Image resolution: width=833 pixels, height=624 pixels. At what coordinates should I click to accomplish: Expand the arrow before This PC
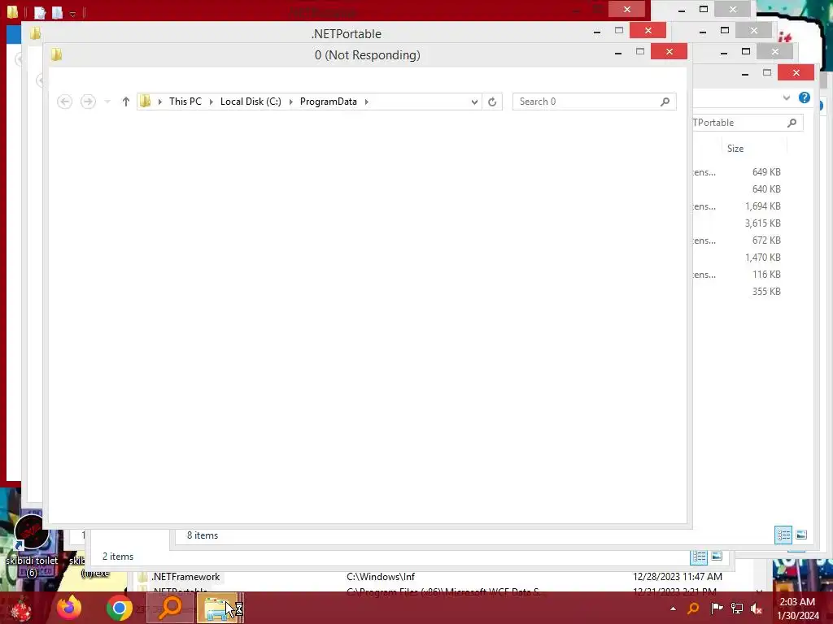(x=160, y=102)
